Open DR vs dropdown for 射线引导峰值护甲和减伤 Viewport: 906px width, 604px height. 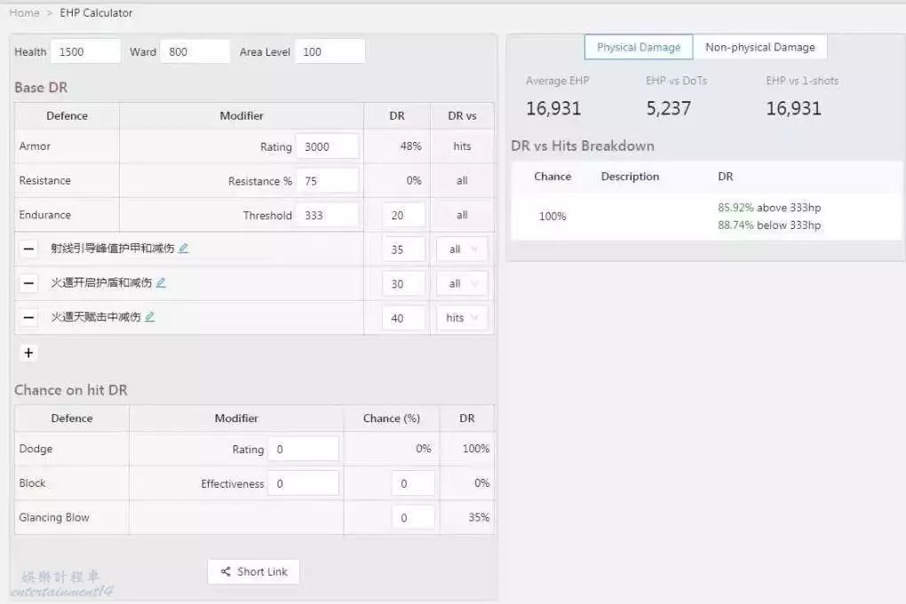coord(462,249)
